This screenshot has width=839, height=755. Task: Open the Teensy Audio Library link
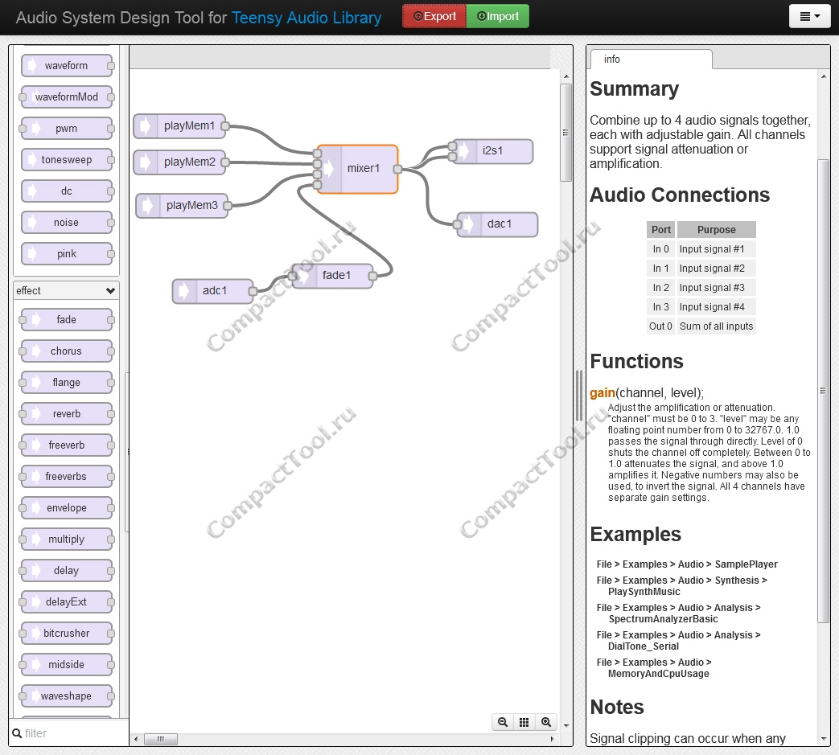point(306,18)
